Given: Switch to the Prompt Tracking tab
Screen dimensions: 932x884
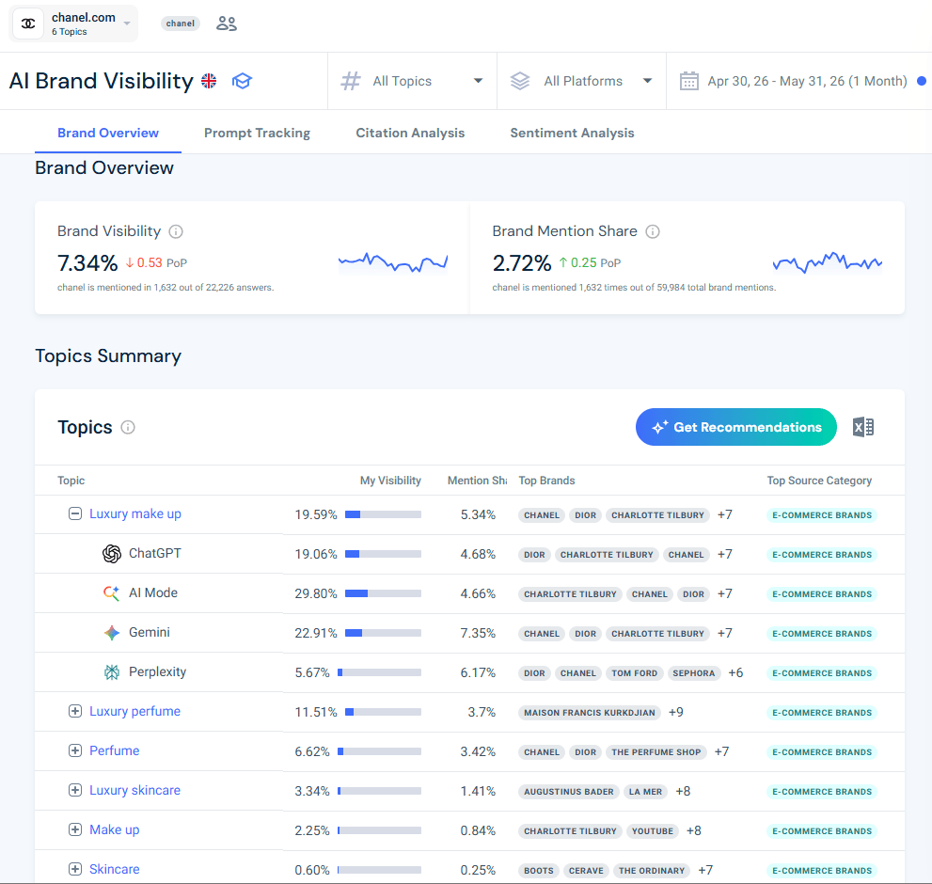Looking at the screenshot, I should click(257, 134).
